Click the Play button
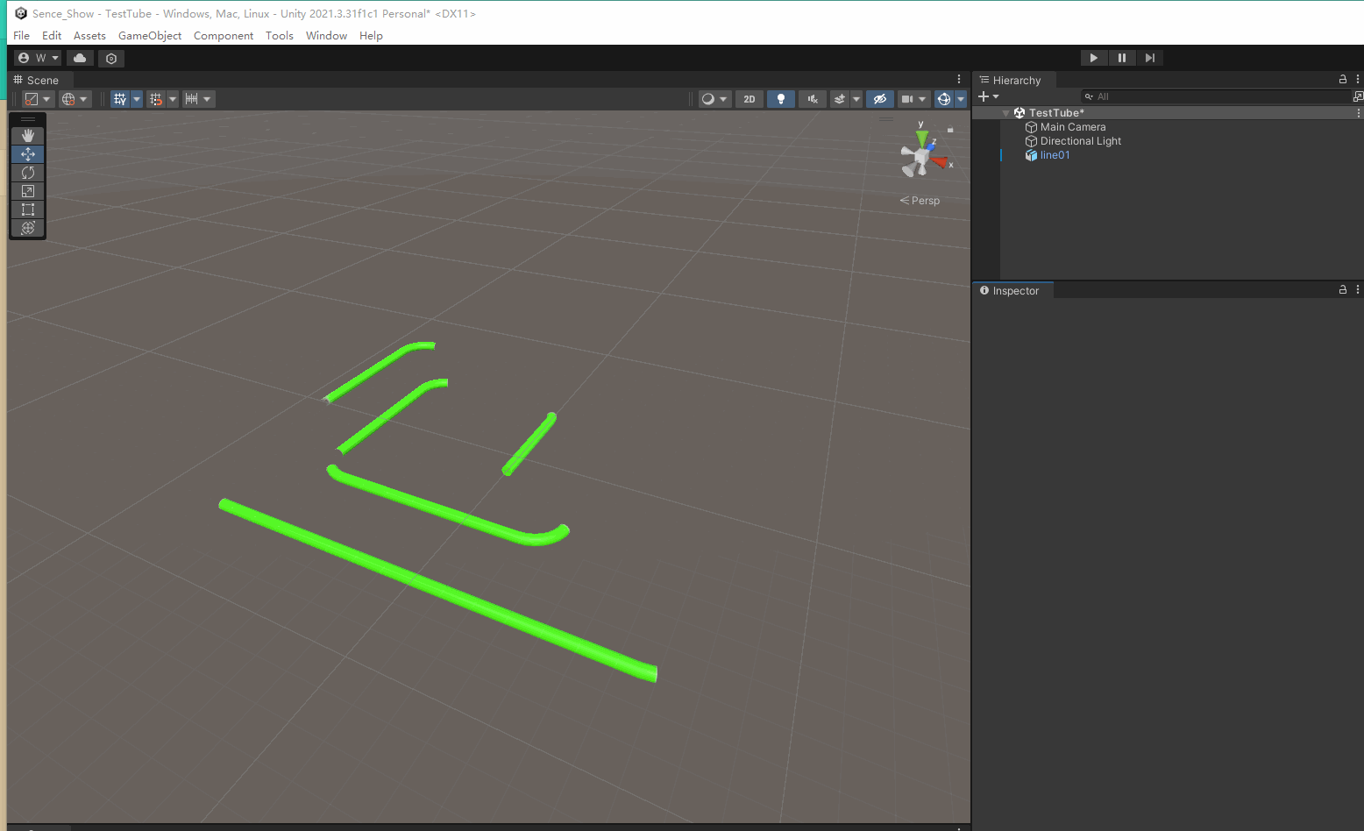This screenshot has height=831, width=1364. (x=1093, y=58)
